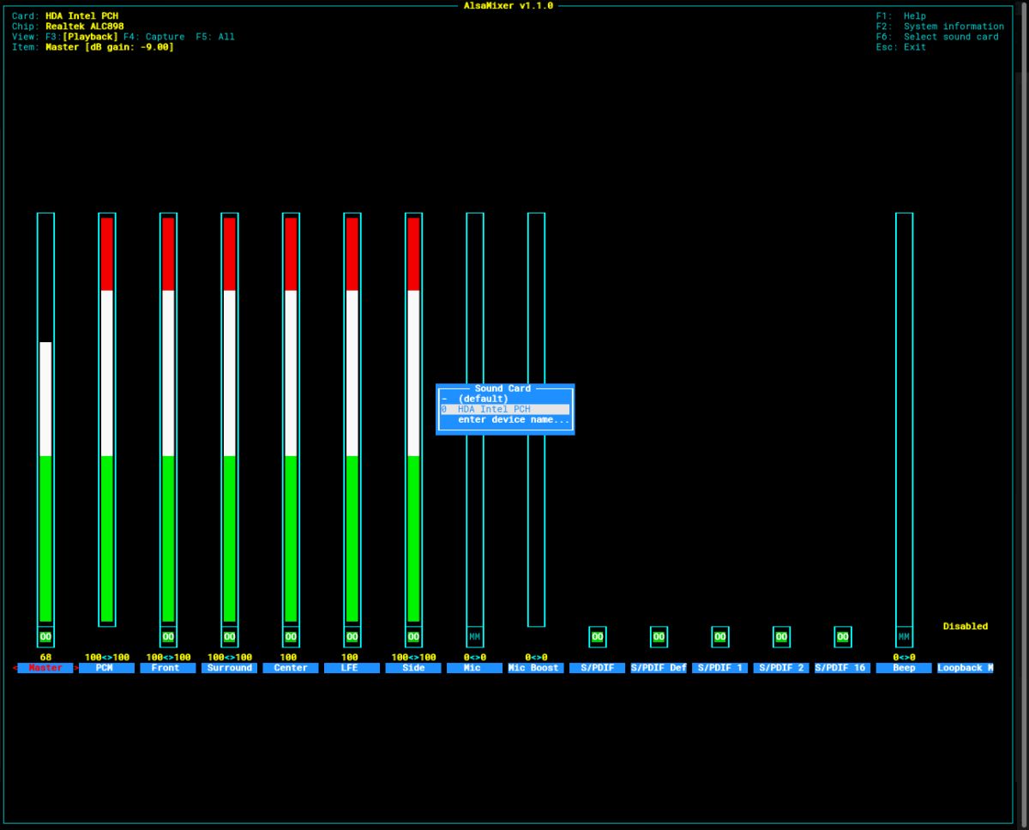This screenshot has width=1029, height=830.
Task: Select the Surround channel label
Action: click(229, 668)
